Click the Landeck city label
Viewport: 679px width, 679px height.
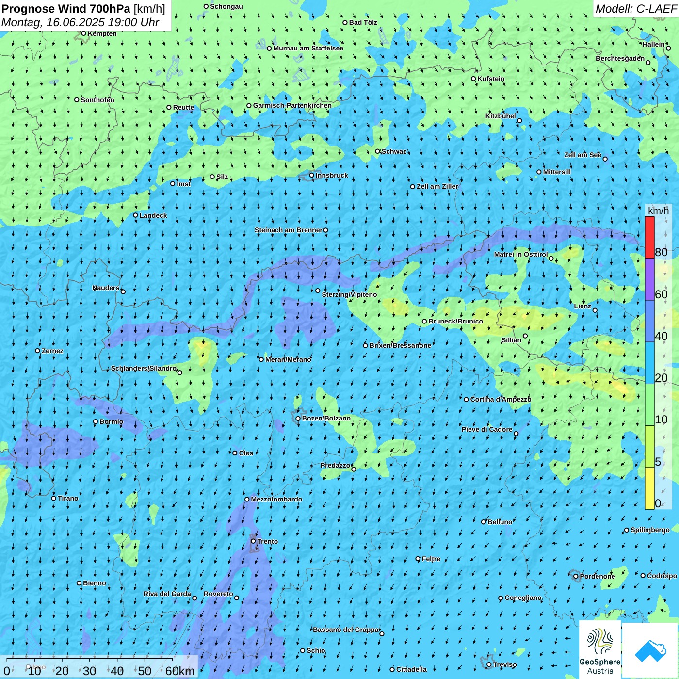tap(153, 215)
